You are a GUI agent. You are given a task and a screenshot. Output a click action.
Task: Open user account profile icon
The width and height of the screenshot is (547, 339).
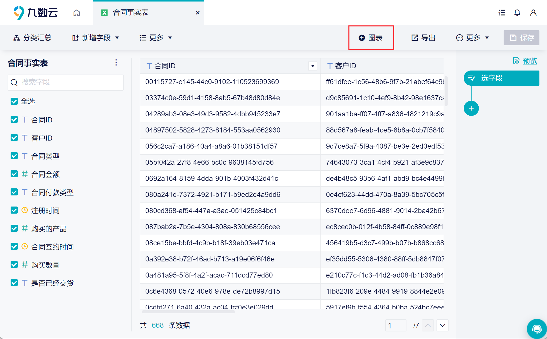pos(533,13)
